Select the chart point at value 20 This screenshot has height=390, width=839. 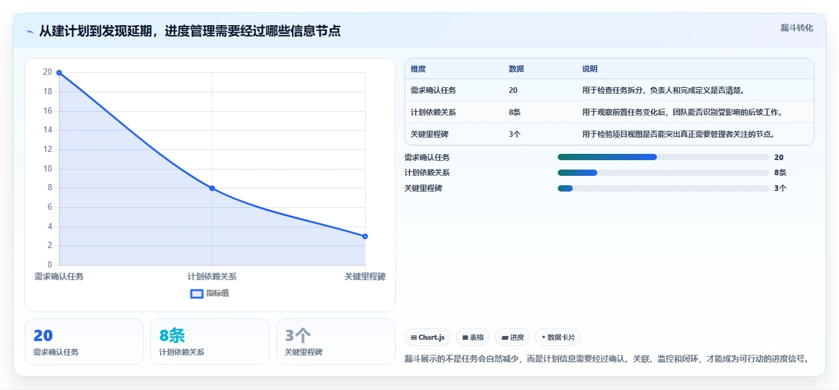[59, 73]
